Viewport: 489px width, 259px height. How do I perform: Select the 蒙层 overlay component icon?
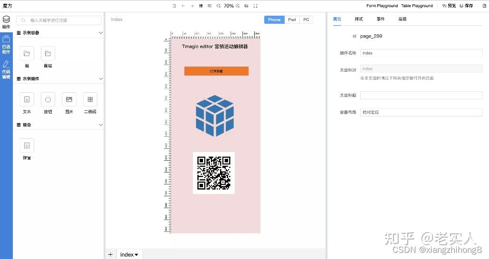tap(48, 54)
